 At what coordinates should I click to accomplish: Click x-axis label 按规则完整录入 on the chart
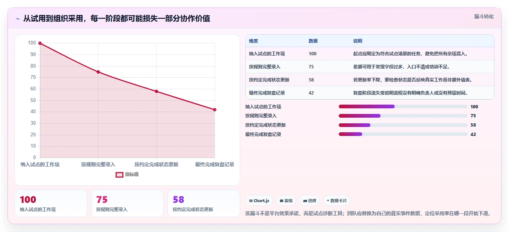click(x=98, y=164)
